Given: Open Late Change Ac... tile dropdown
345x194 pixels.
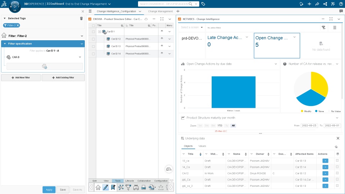Looking at the screenshot, I should pyautogui.click(x=247, y=37).
